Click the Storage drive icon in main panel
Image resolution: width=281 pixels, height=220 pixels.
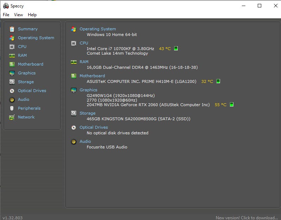pyautogui.click(x=74, y=113)
